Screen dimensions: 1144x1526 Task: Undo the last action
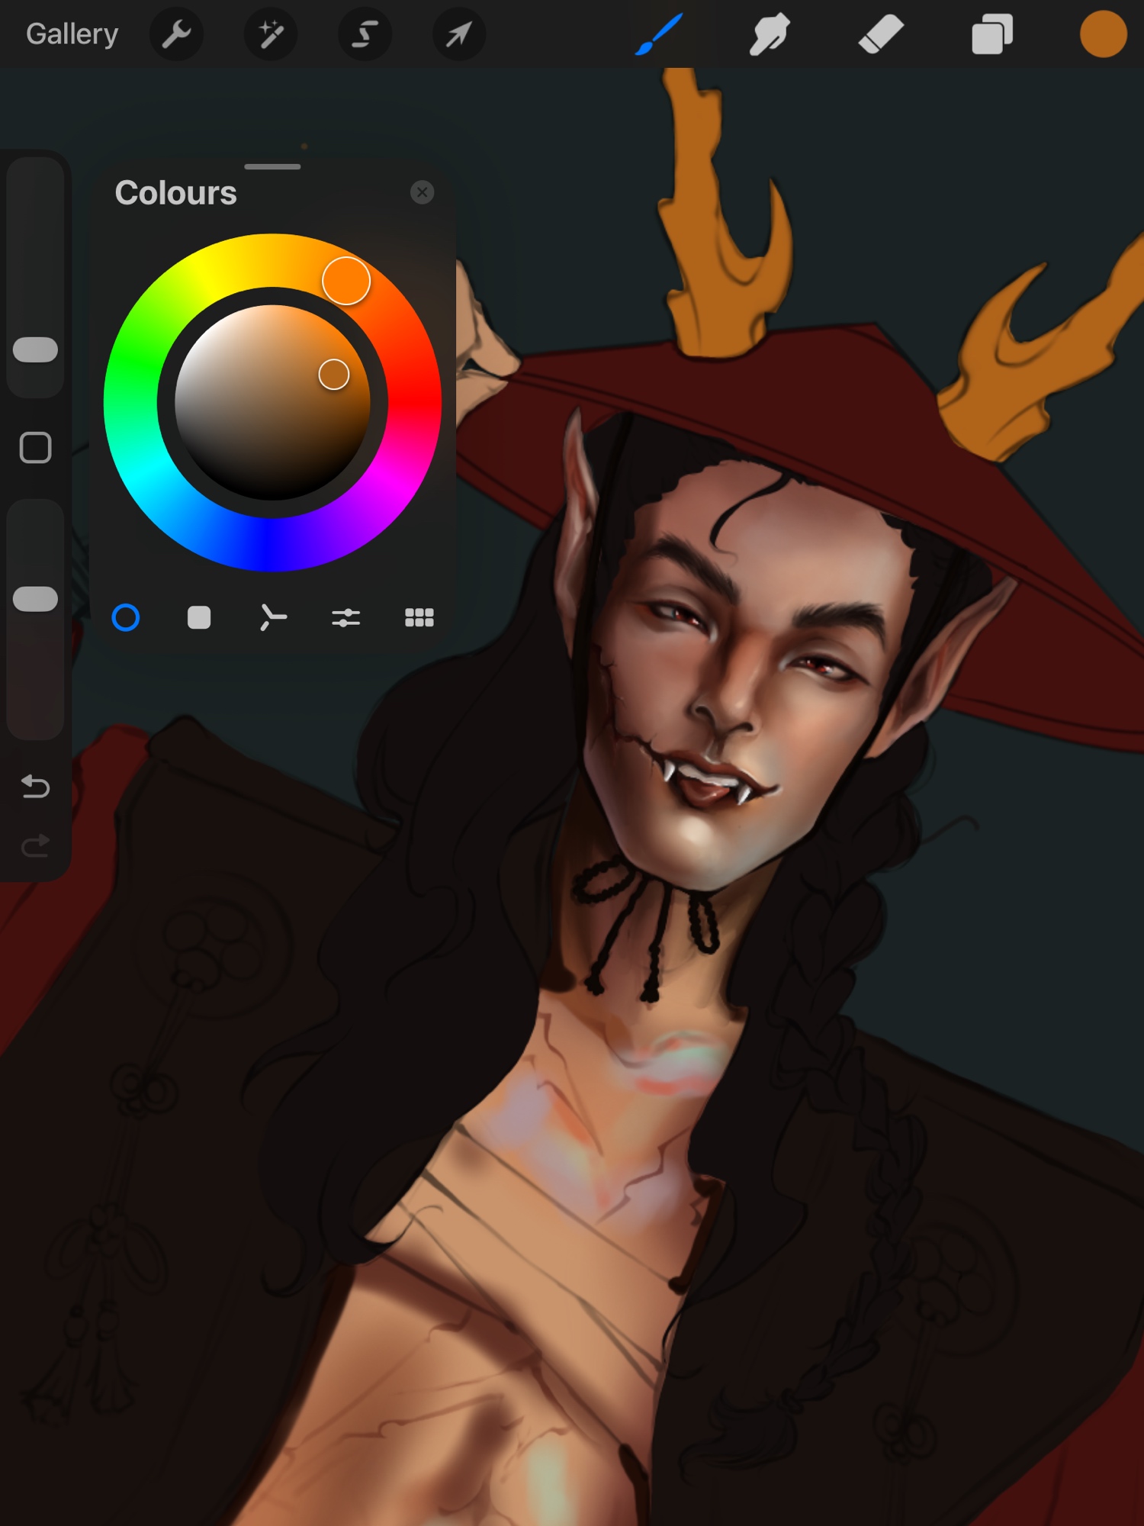(35, 786)
